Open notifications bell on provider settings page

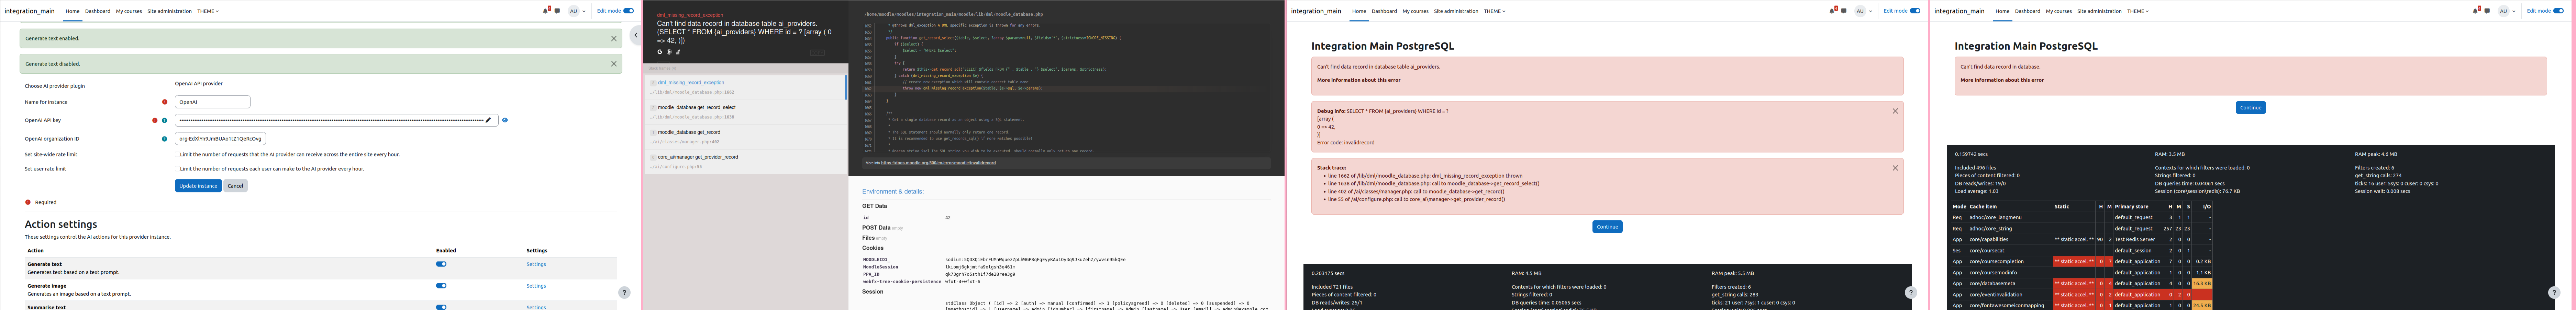click(545, 11)
